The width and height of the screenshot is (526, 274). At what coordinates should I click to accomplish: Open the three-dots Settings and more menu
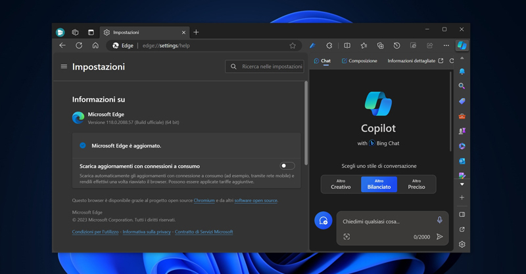pos(446,45)
